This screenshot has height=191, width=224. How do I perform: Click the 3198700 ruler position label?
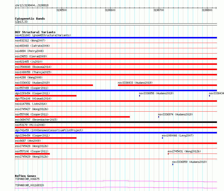[159, 10]
